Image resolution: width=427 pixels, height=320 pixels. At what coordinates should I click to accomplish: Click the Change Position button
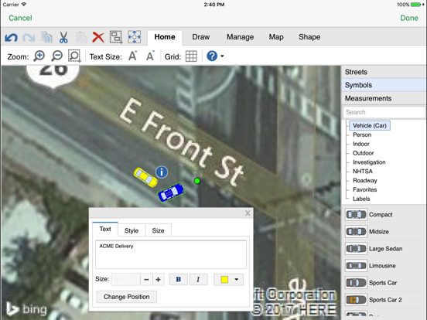click(x=127, y=297)
